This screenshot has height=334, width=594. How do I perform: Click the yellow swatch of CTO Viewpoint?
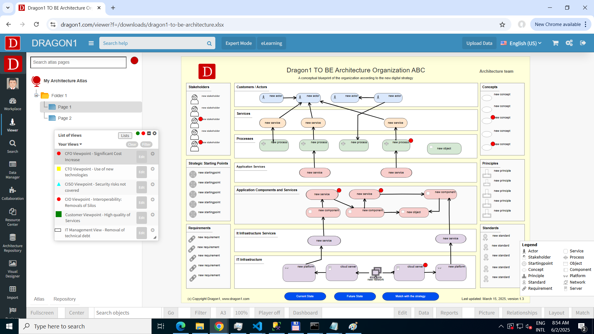(x=59, y=169)
